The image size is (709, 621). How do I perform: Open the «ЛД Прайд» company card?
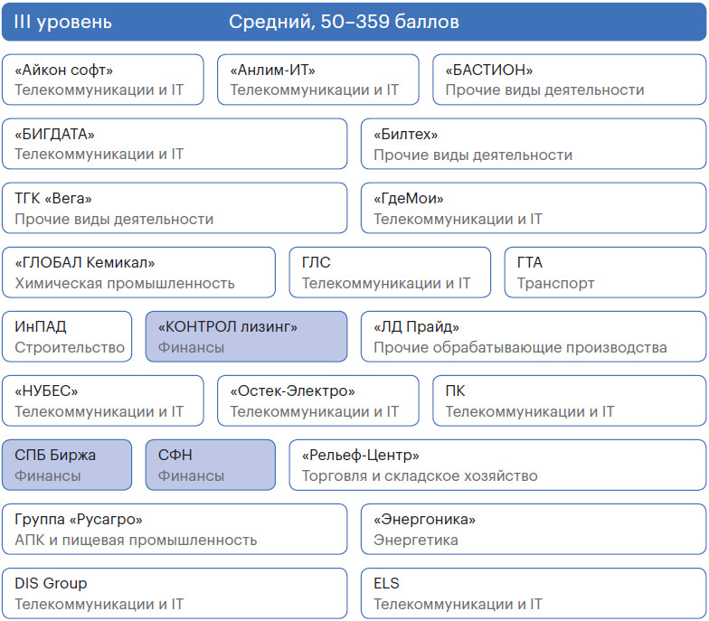(533, 336)
